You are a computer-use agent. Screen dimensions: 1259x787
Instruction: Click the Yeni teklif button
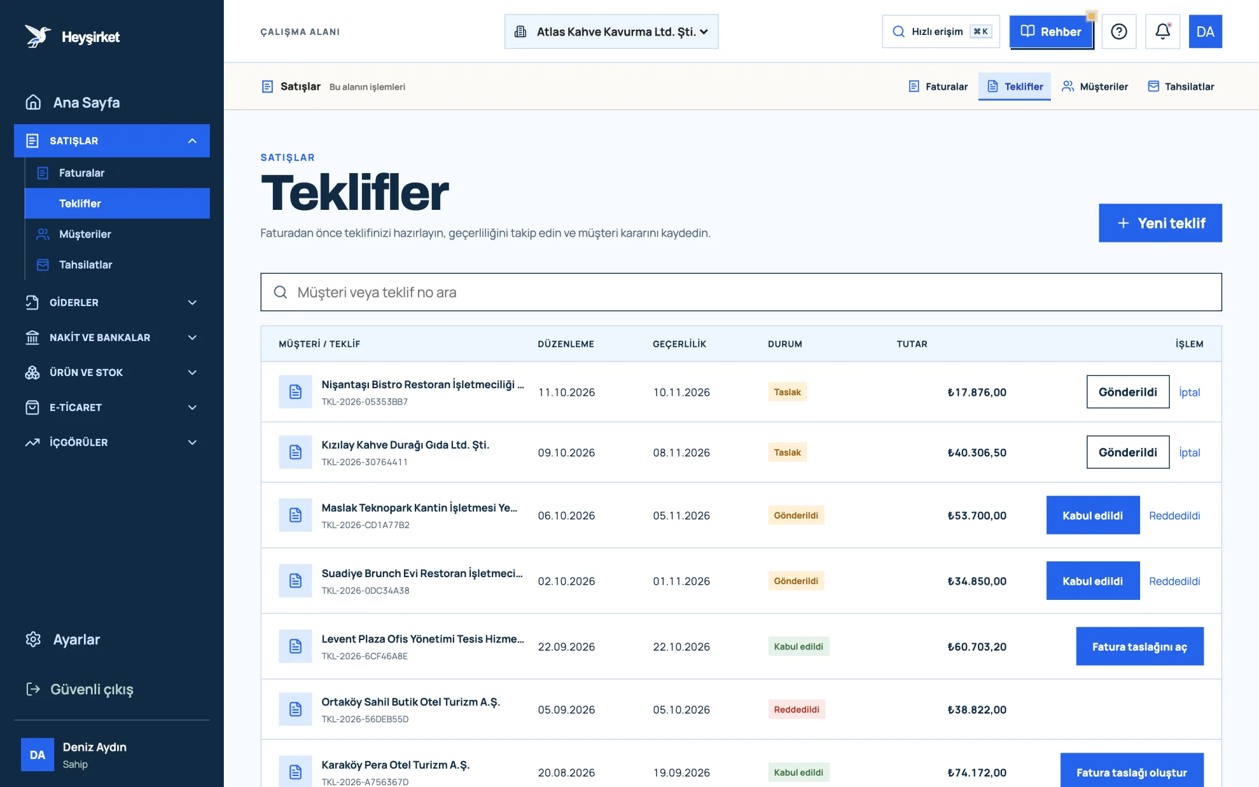click(x=1160, y=223)
